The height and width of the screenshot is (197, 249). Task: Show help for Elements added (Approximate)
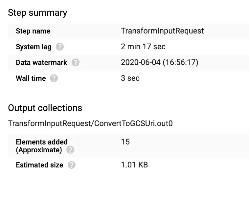[x=70, y=150]
